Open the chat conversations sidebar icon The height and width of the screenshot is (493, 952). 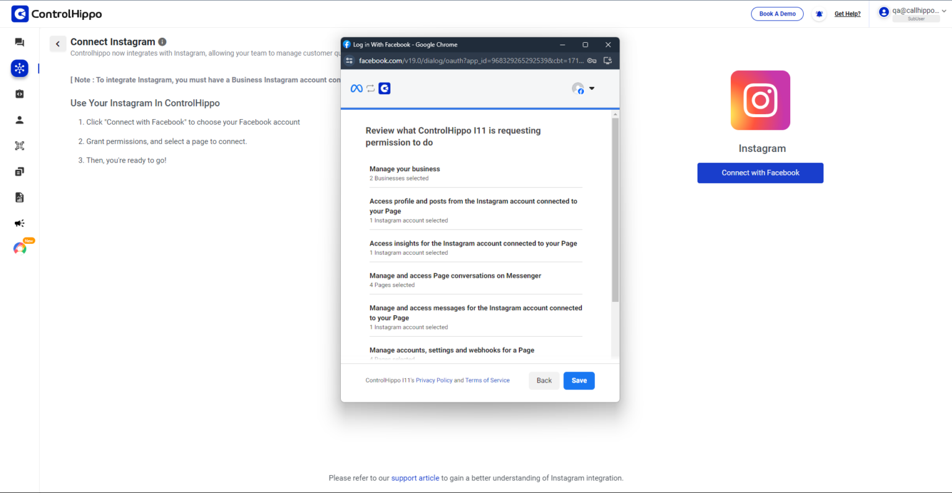tap(20, 42)
